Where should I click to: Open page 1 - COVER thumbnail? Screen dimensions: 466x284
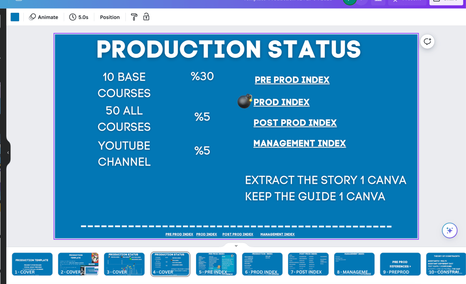point(32,264)
